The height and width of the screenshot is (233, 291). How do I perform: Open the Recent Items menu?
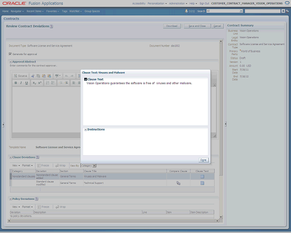pos(35,11)
